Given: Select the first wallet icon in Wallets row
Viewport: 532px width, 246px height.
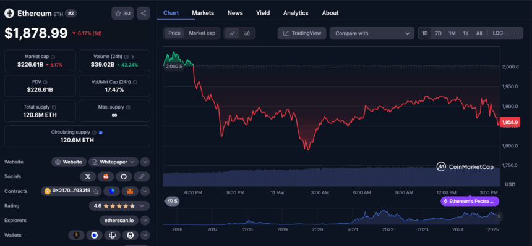Looking at the screenshot, I should 76,235.
